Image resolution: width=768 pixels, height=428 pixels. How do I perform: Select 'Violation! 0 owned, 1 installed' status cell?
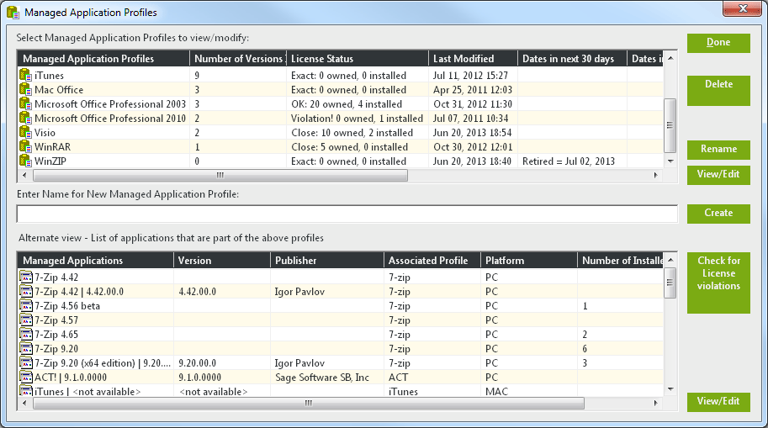357,118
